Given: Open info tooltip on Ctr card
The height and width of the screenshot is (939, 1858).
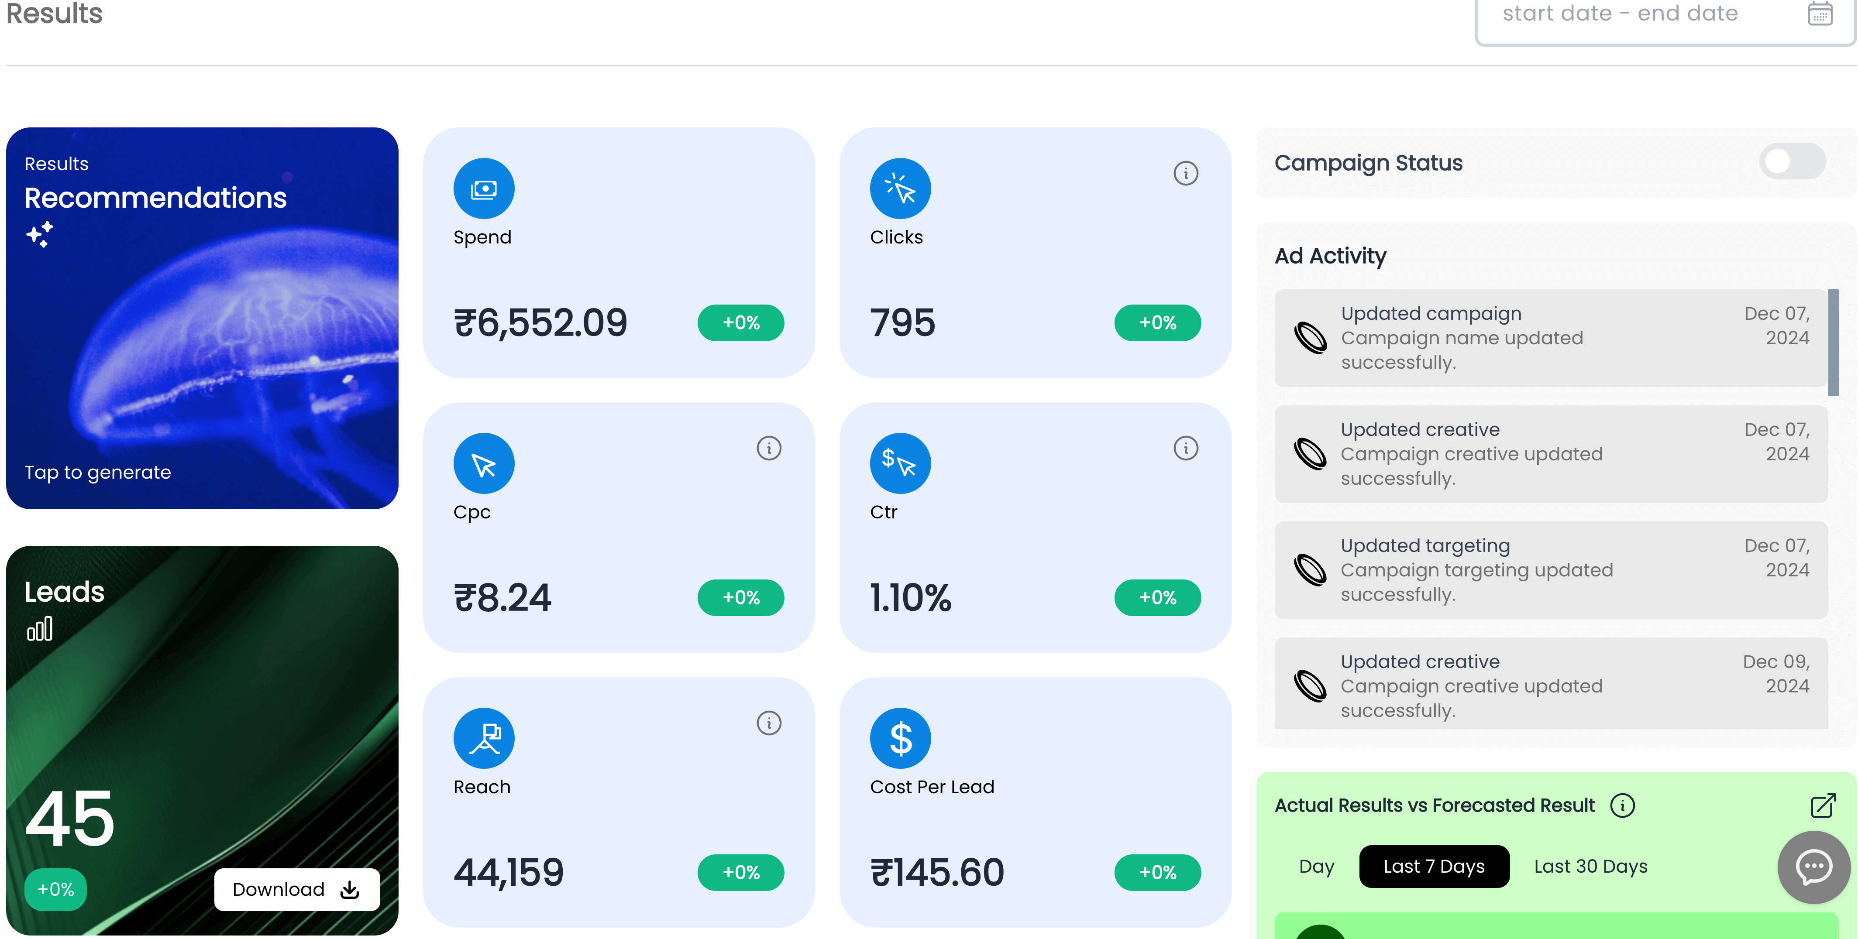Looking at the screenshot, I should 1185,448.
